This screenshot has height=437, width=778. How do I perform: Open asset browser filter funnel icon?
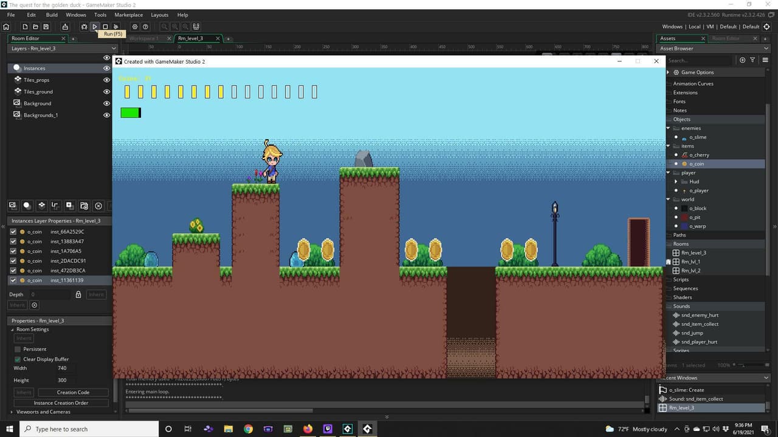(752, 60)
